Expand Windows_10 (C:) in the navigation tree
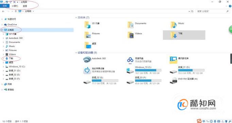This screenshot has height=123, width=232. pyautogui.click(x=3, y=67)
